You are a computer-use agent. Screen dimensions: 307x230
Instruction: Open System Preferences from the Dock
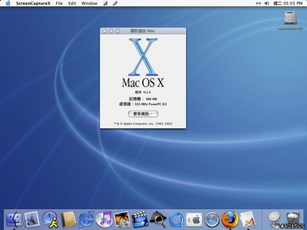point(194,220)
